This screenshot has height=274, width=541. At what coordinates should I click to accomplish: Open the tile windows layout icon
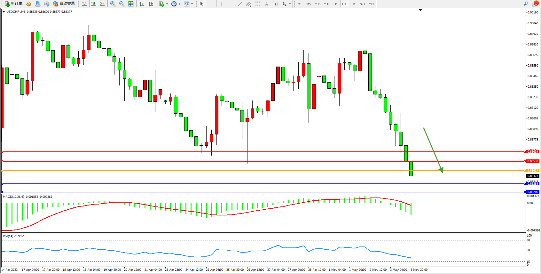tap(131, 4)
